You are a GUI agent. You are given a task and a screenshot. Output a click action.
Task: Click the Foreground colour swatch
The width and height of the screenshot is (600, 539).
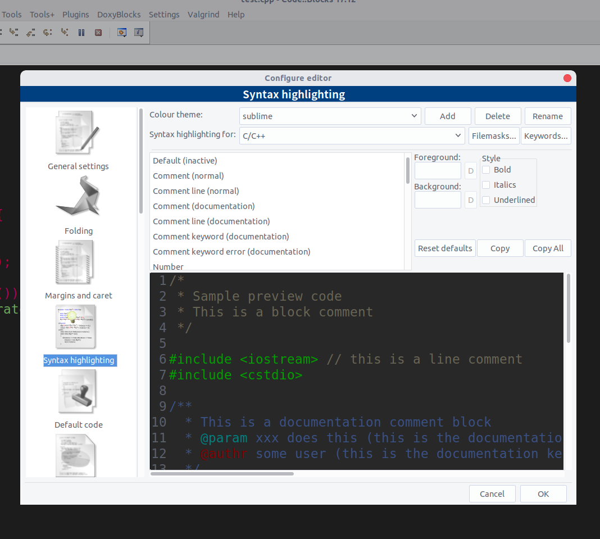(438, 171)
